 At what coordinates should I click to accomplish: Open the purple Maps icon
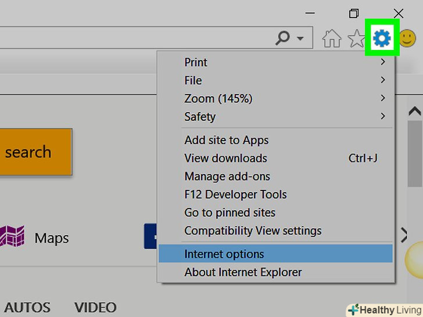tap(12, 237)
